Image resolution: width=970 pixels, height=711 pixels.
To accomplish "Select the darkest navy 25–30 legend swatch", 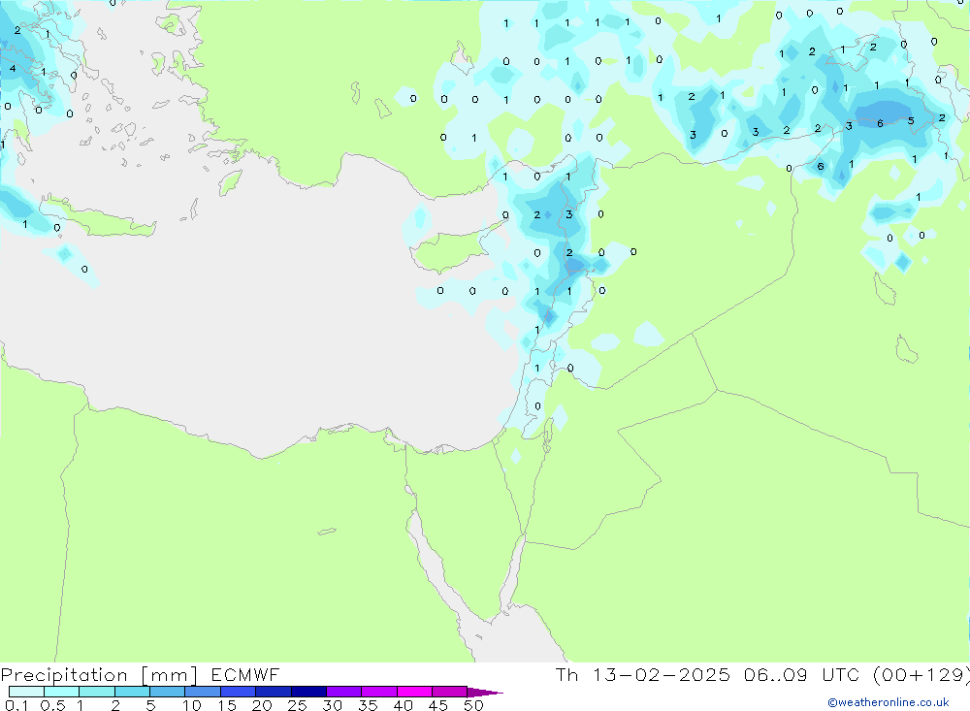I will (x=308, y=692).
